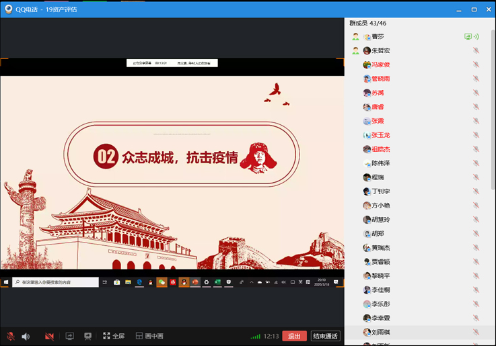This screenshot has width=496, height=346.
Task: Click 冯家俊 in the member list
Action: (381, 65)
